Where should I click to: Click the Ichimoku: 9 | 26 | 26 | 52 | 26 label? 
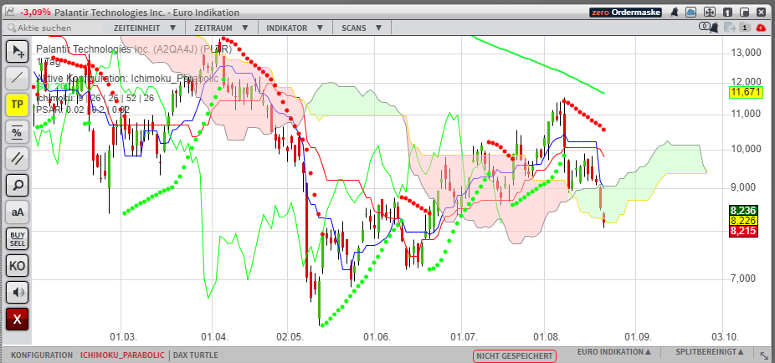(x=95, y=98)
